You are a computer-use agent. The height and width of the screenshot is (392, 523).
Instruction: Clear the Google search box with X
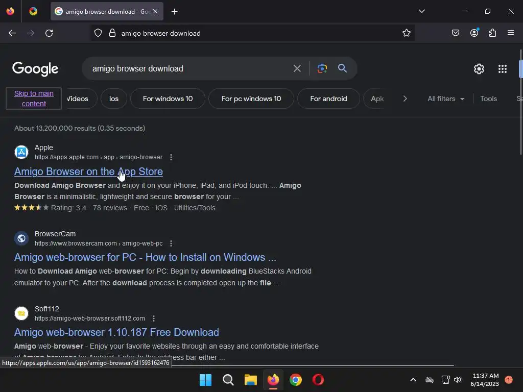(x=297, y=69)
